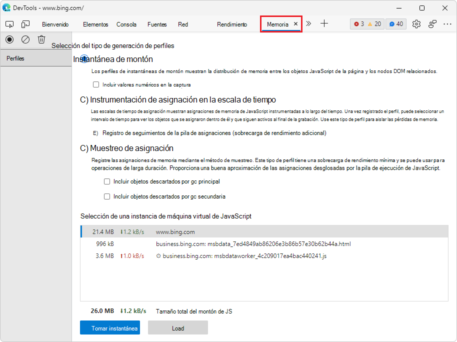Image resolution: width=457 pixels, height=342 pixels.
Task: Check Incluir objetos descartados por gc secundaria
Action: tap(107, 196)
